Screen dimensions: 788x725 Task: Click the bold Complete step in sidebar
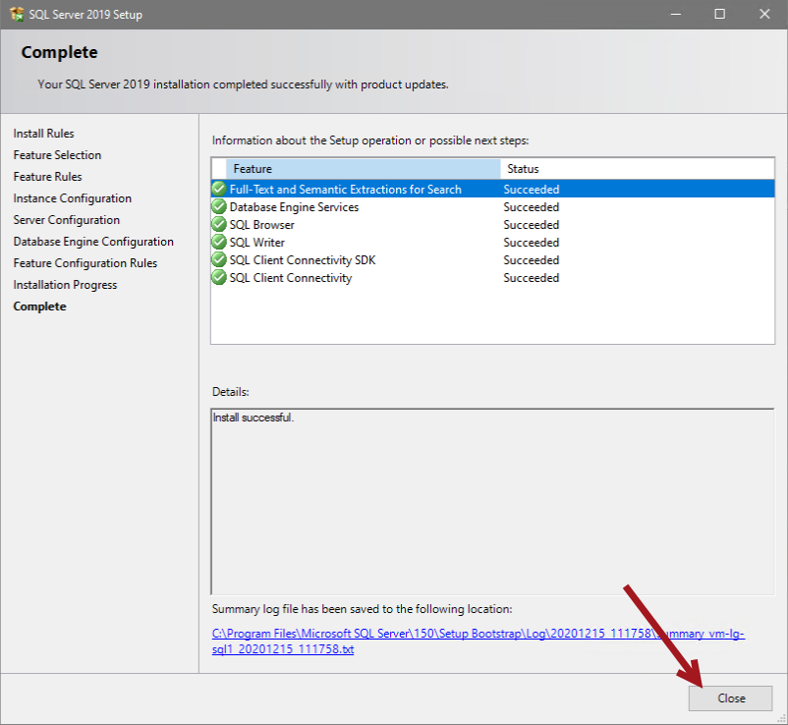point(39,306)
